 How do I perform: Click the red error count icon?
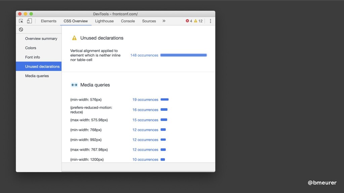tap(187, 21)
